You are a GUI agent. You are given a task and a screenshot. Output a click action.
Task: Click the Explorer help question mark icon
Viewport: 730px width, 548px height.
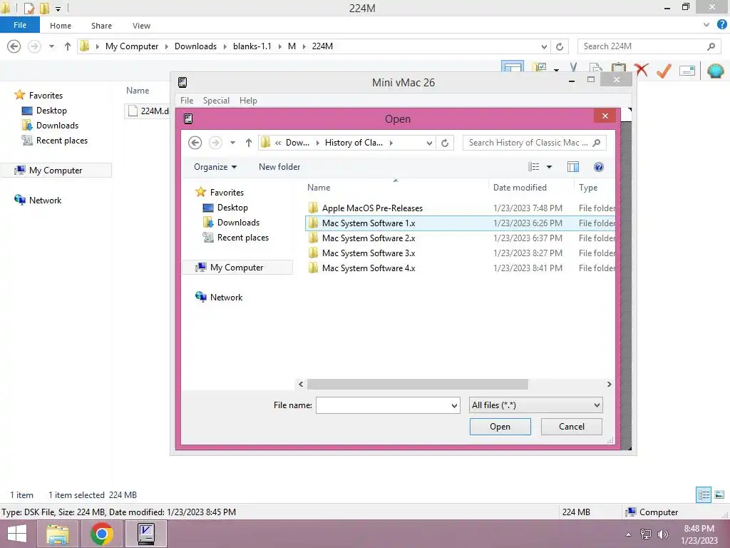[722, 25]
